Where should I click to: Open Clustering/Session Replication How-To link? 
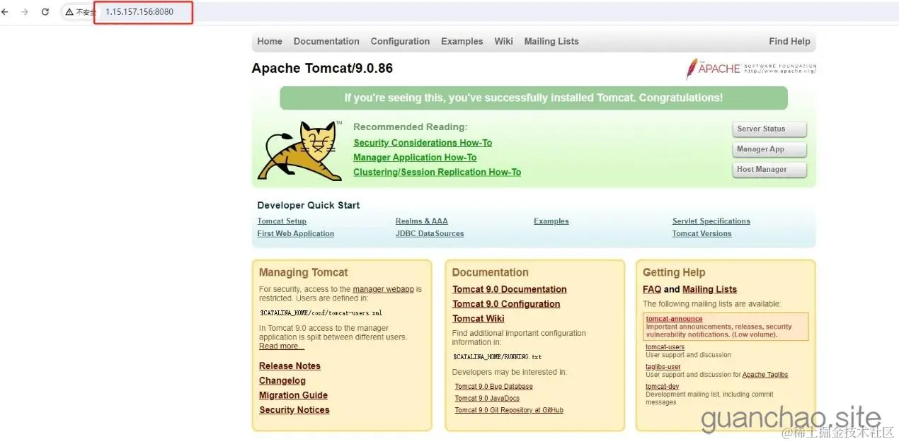[437, 173]
